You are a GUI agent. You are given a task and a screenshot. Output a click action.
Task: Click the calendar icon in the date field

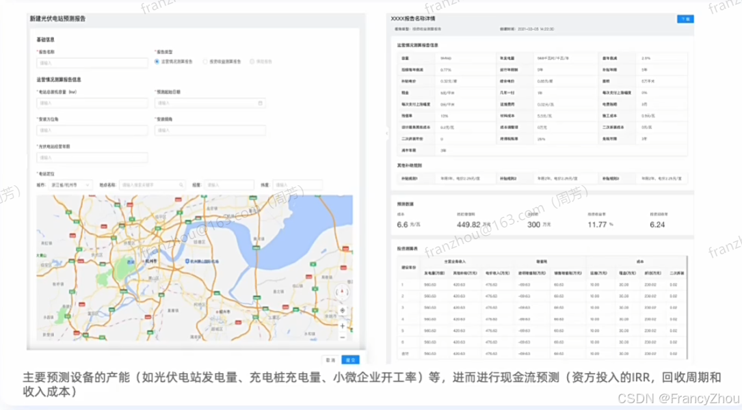260,103
